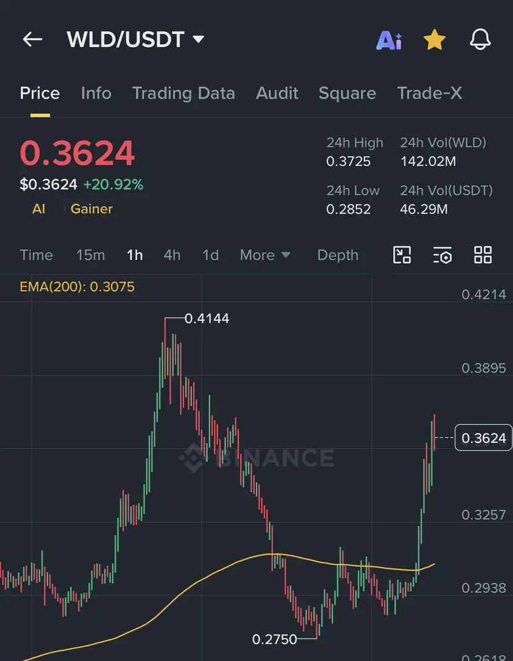The width and height of the screenshot is (513, 661).
Task: Select the 4h chart interval
Action: (x=172, y=255)
